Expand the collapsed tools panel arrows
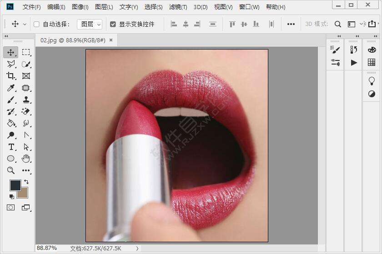Screen dimensions: 382x254 6,36
